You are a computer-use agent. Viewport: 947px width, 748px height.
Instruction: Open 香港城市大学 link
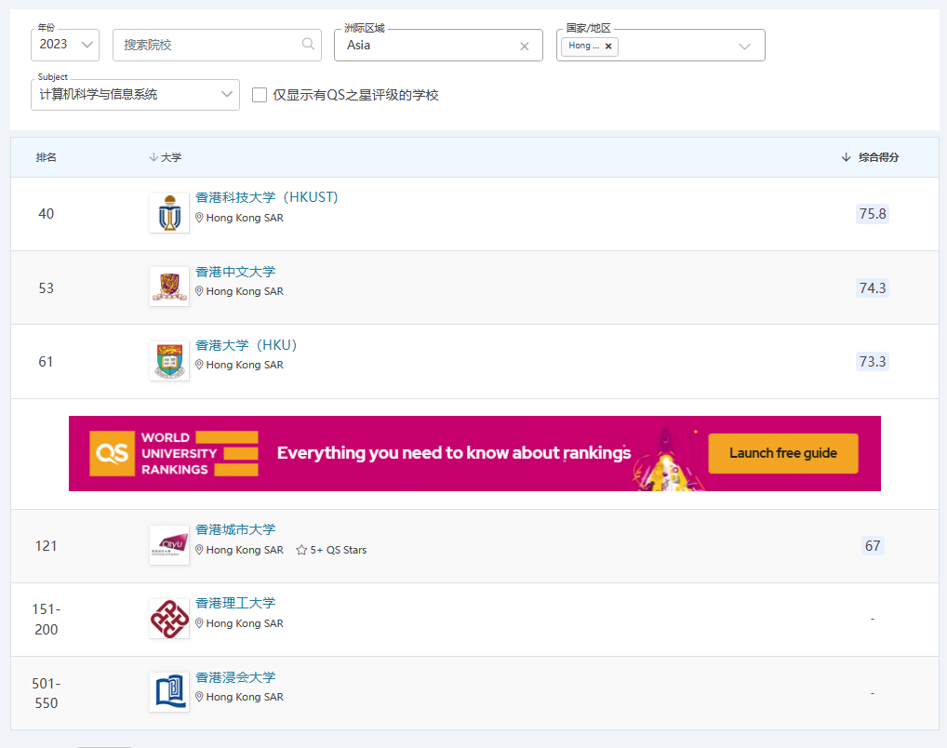(x=235, y=529)
